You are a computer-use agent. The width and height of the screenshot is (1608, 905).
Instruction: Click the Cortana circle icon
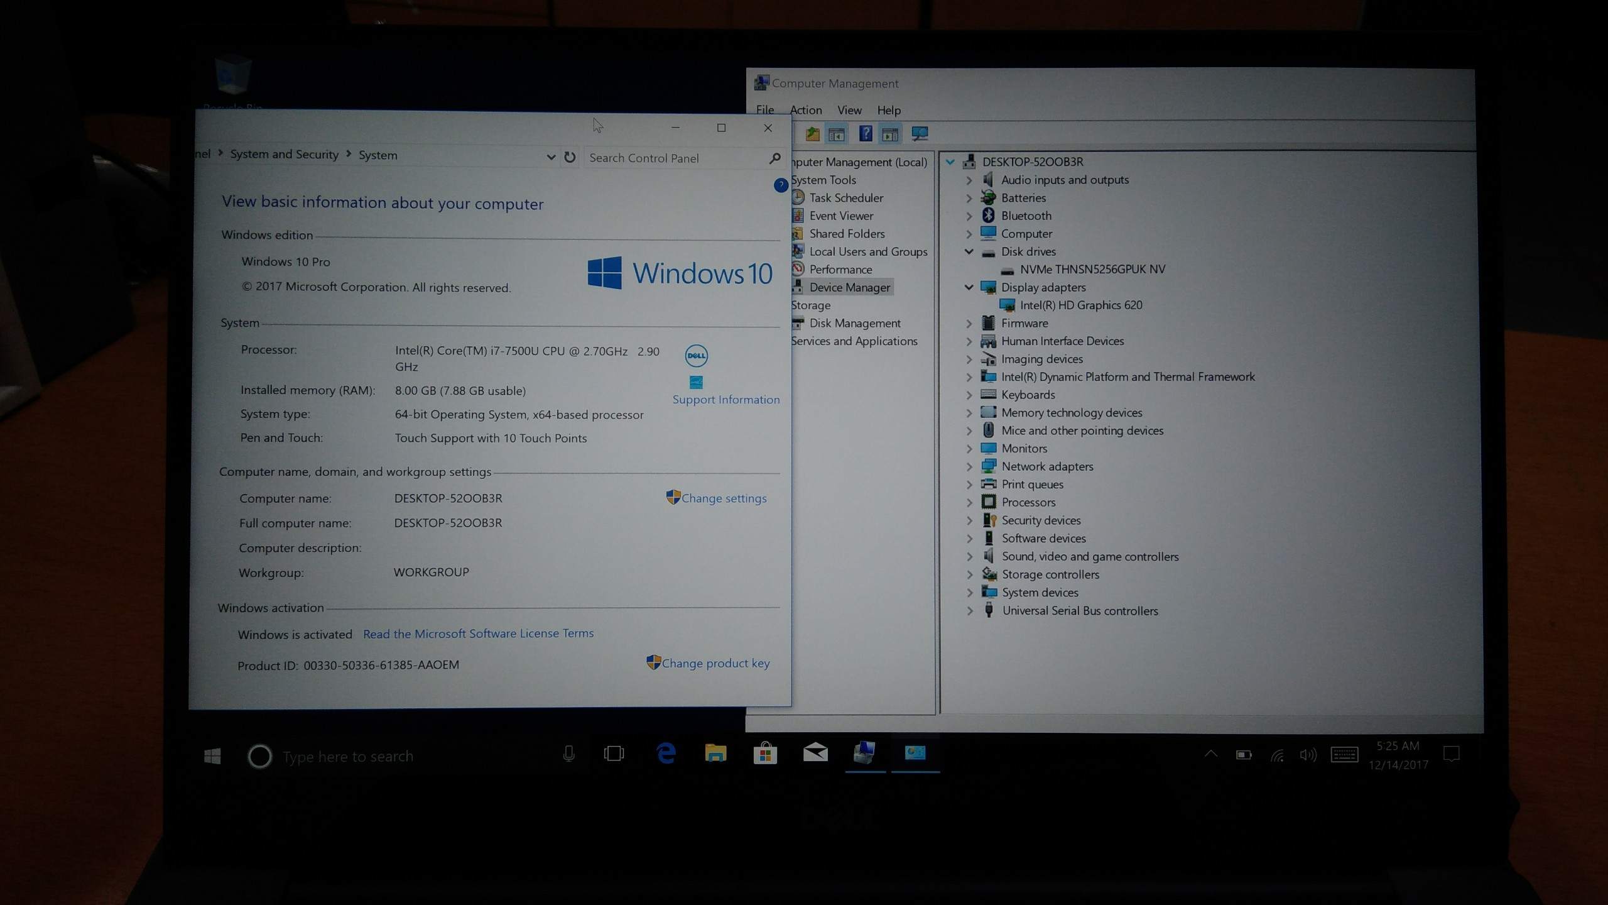coord(259,756)
